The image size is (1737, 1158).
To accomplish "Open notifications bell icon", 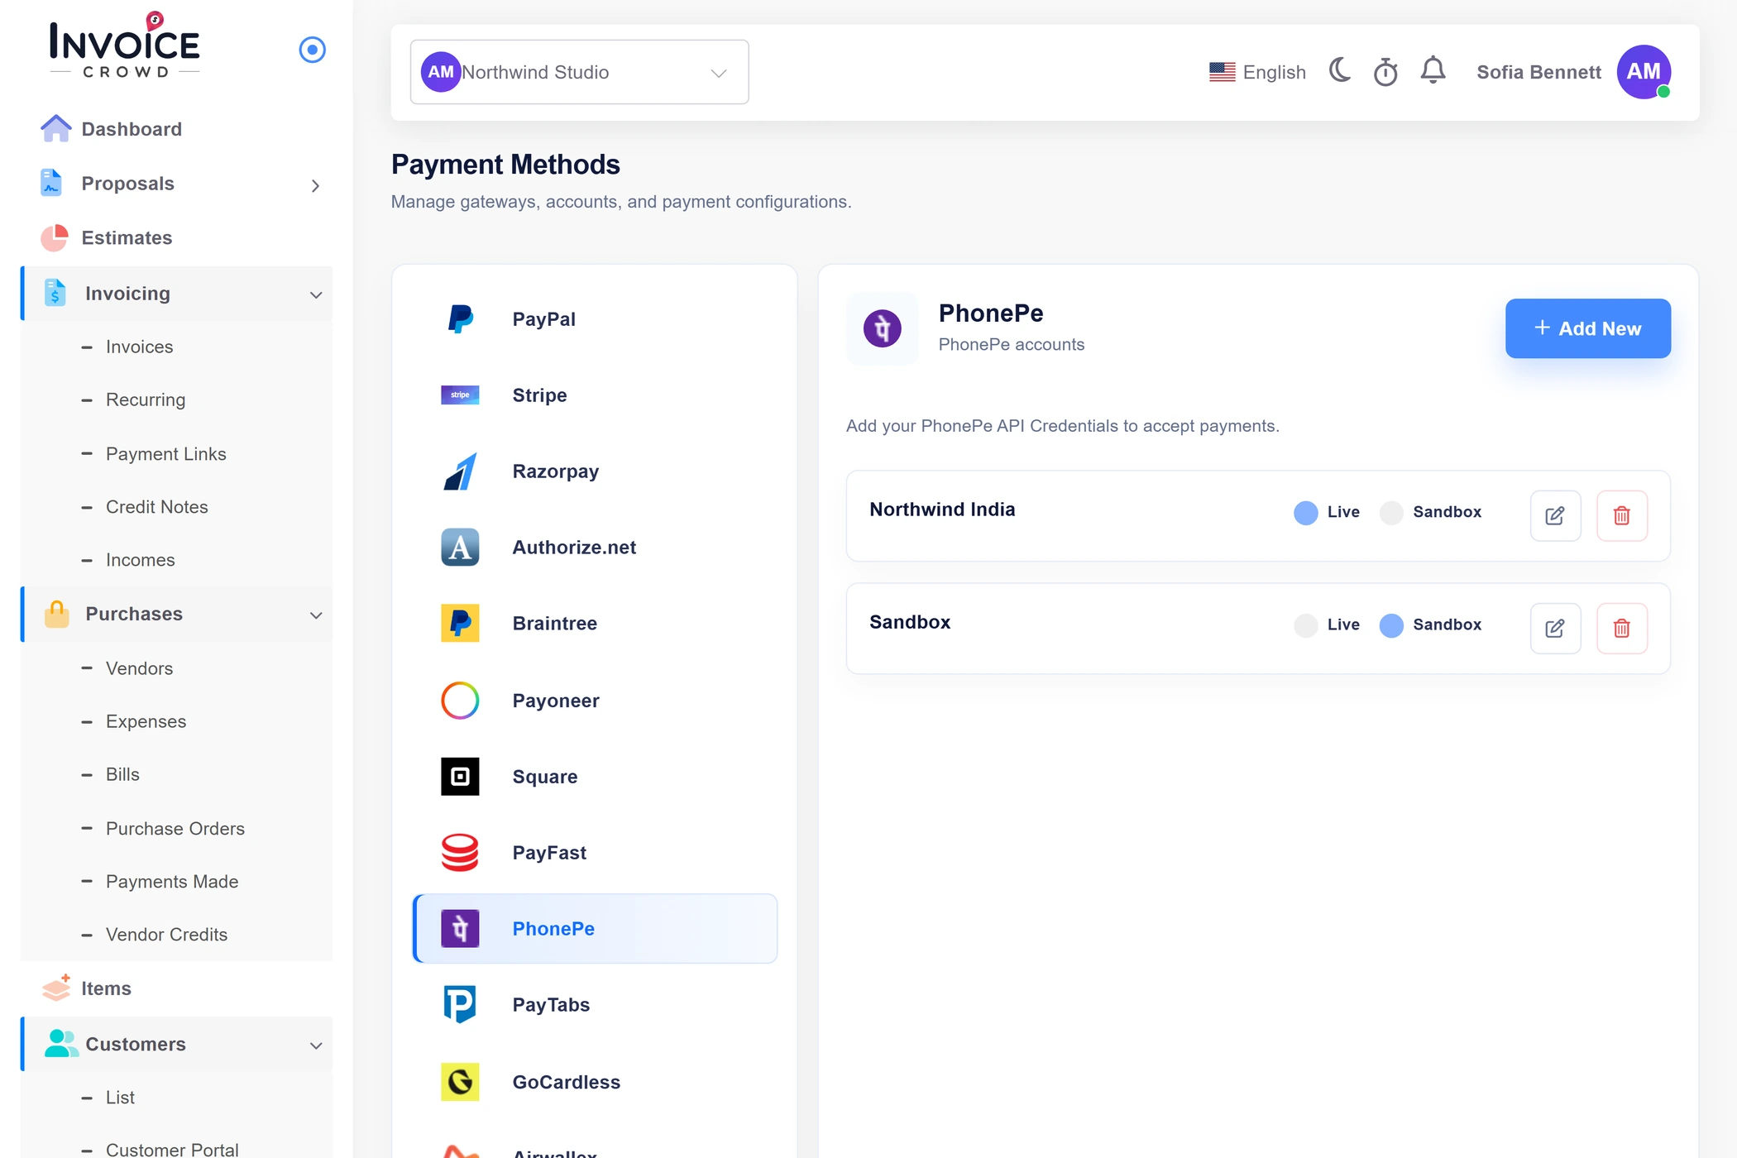I will 1433,71.
